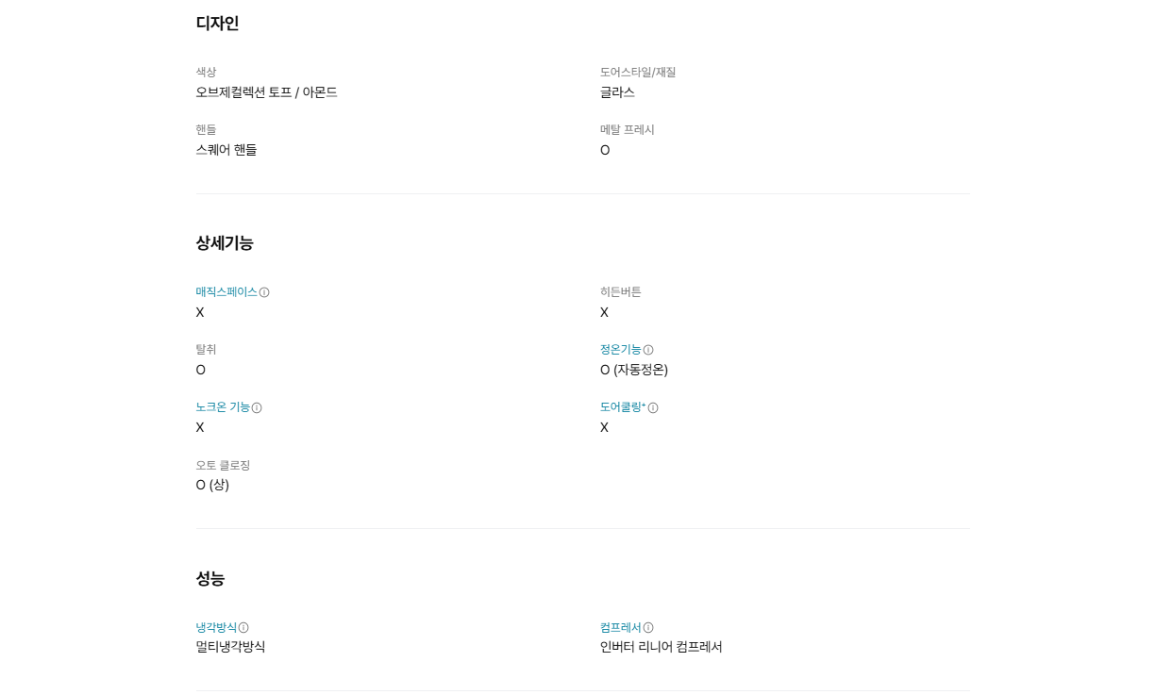Click the info icon next to 노크온 기능
Viewport: 1173px width, 695px height.
point(257,407)
